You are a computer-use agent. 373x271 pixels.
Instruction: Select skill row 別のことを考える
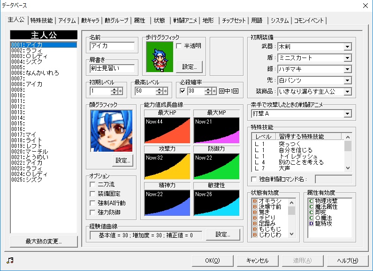click(x=298, y=162)
